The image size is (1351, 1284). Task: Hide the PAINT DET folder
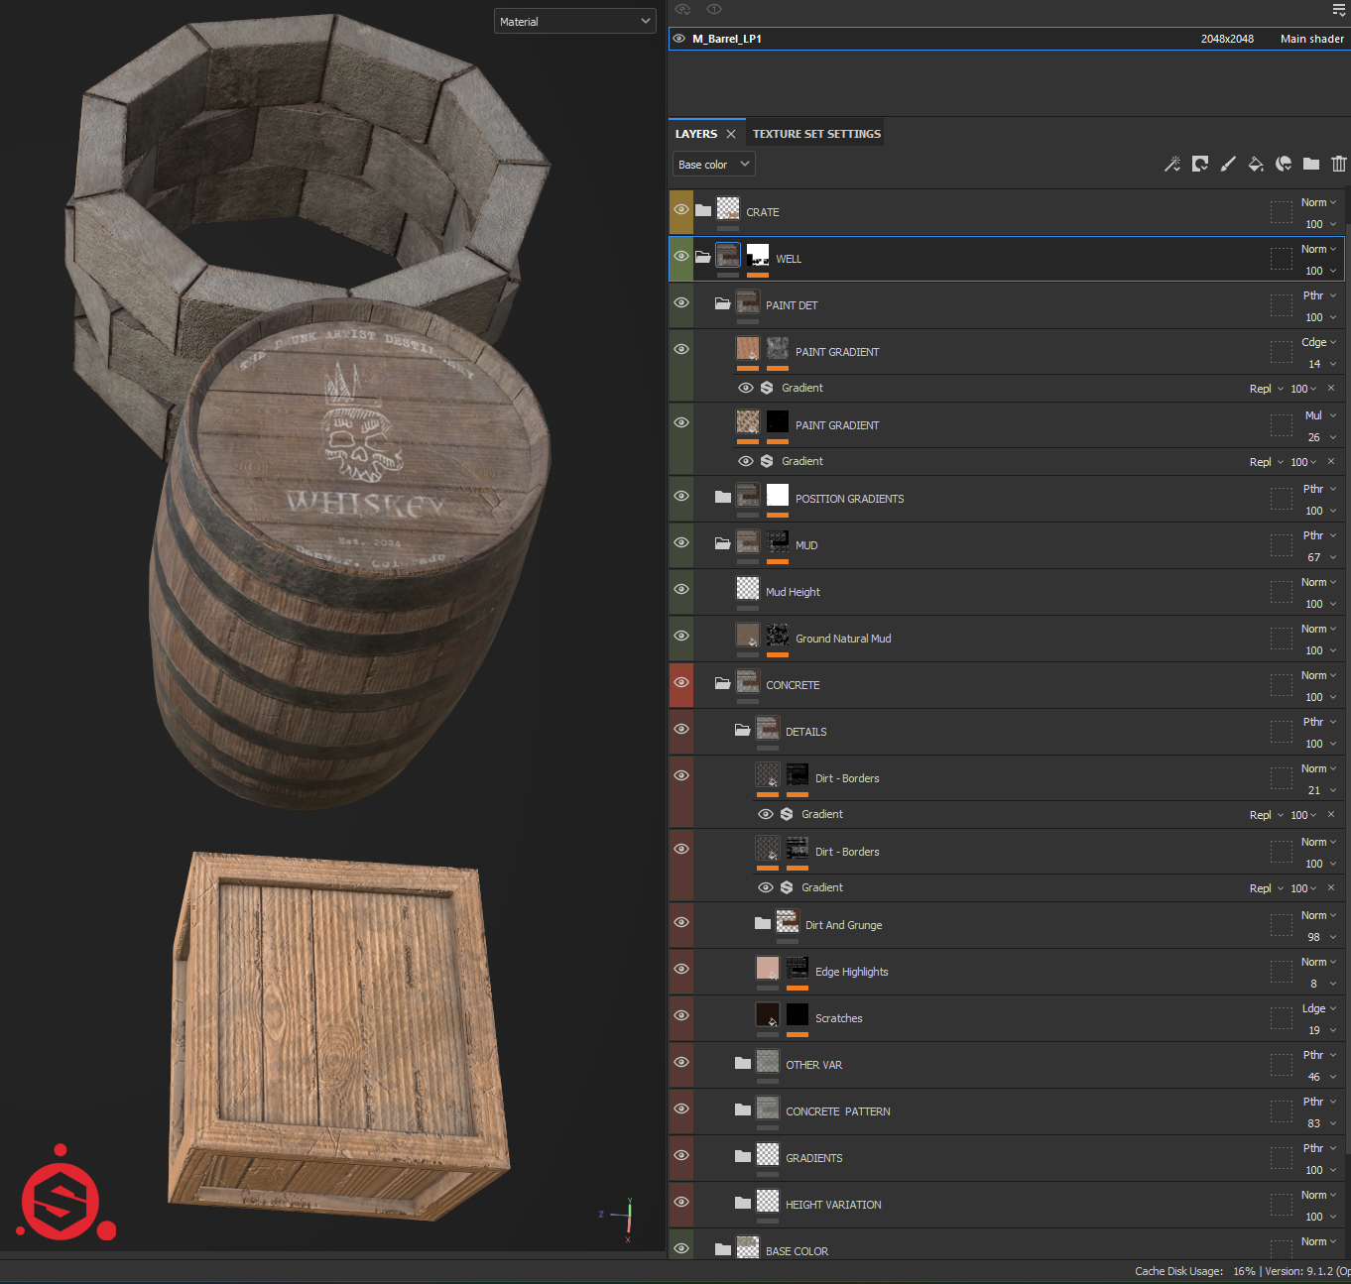tap(681, 302)
